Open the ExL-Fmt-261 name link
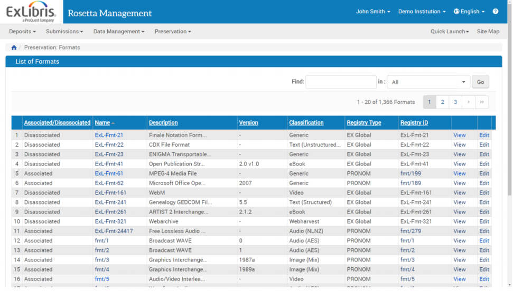Screen dimensions: 513x291 tap(110, 212)
